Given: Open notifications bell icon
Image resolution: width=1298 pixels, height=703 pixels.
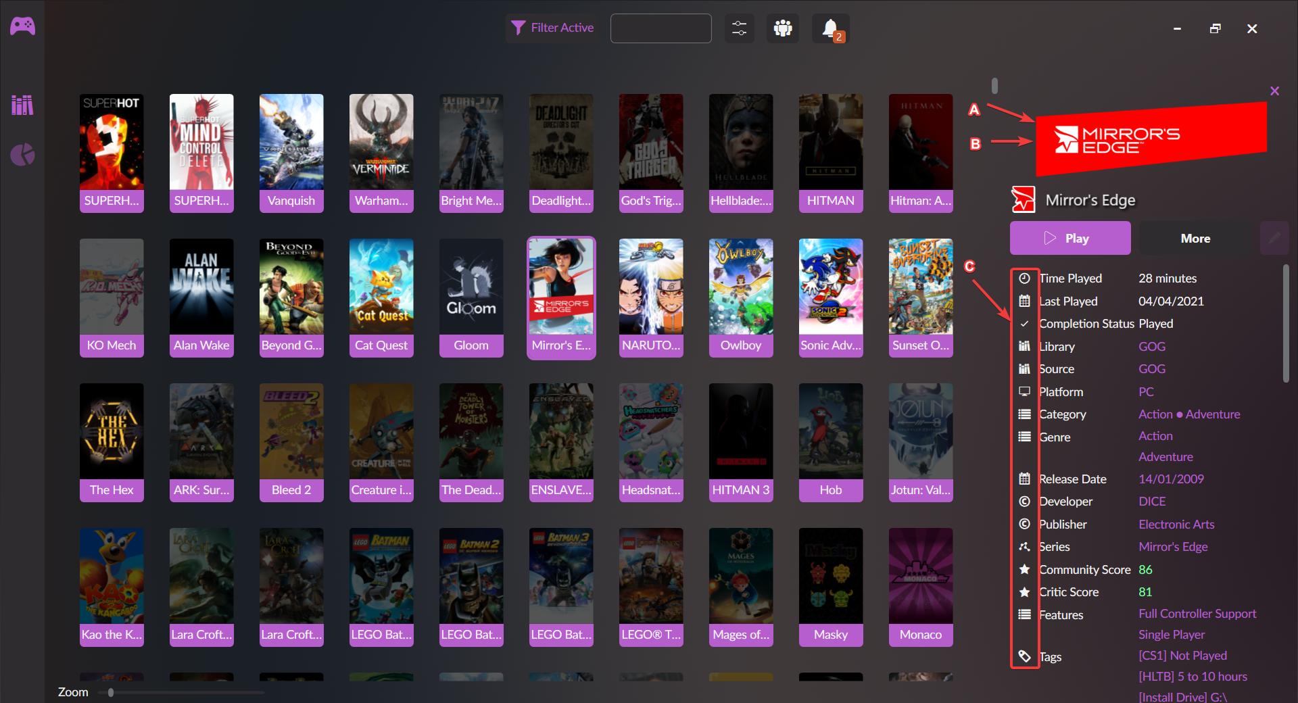Looking at the screenshot, I should pos(830,28).
